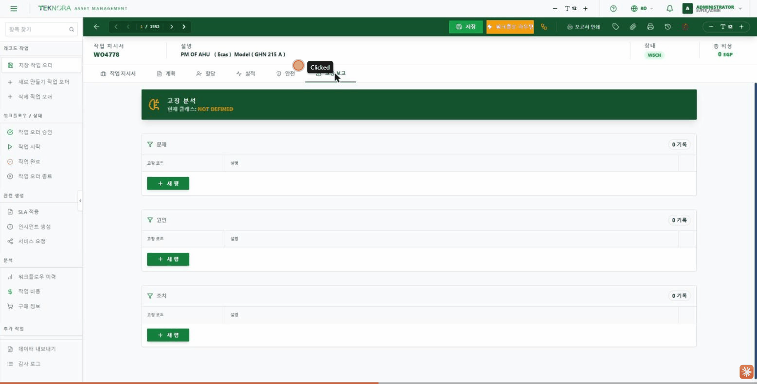This screenshot has width=757, height=384.
Task: Jump to the last record
Action: point(184,27)
